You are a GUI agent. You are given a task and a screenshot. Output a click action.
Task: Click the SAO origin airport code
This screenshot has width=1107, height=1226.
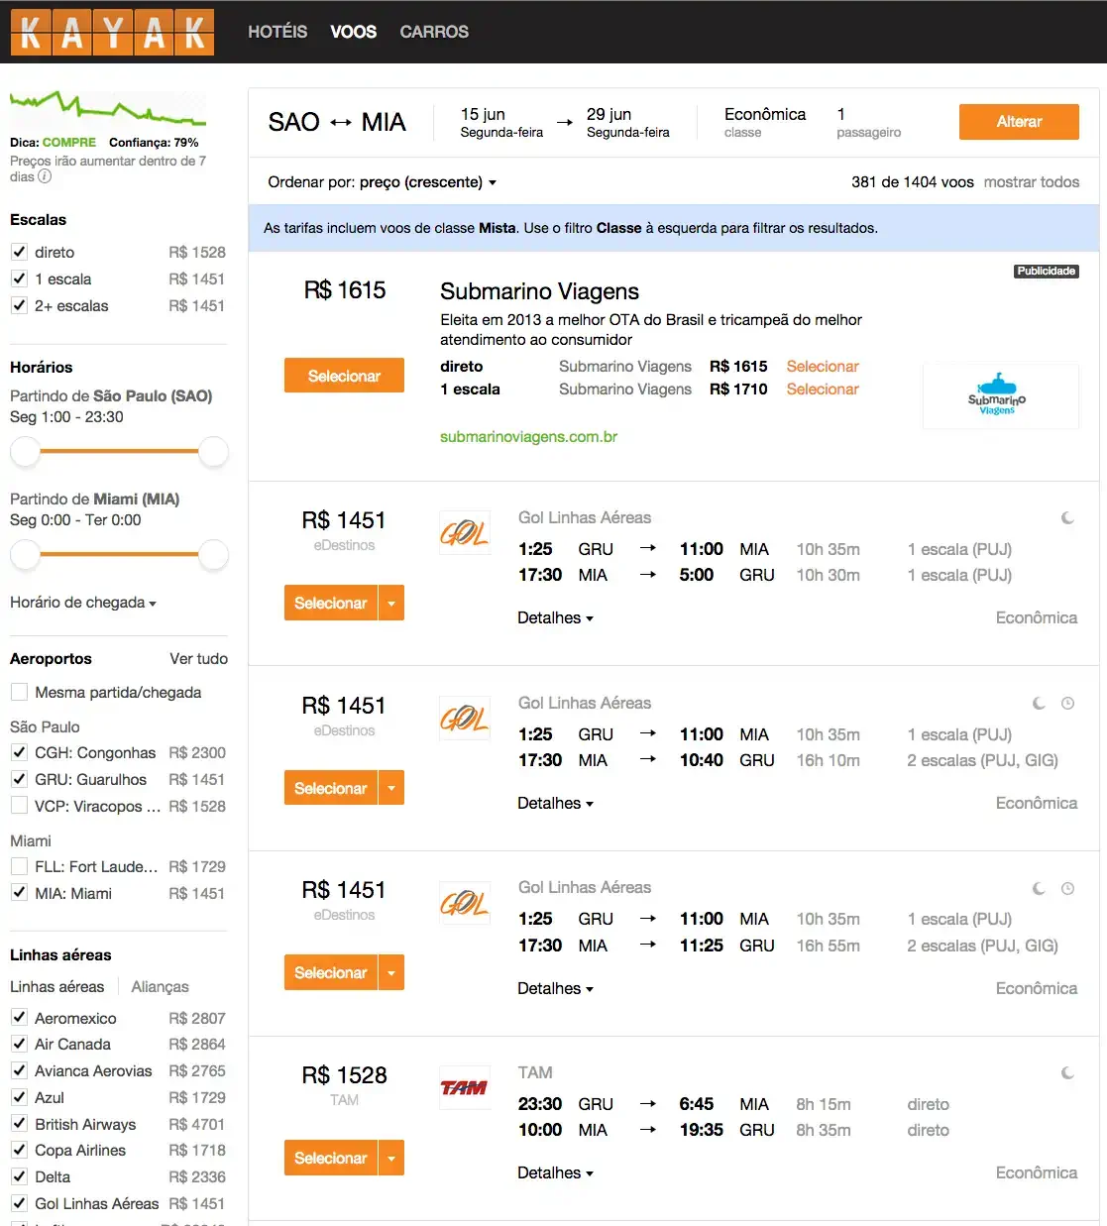pos(293,122)
